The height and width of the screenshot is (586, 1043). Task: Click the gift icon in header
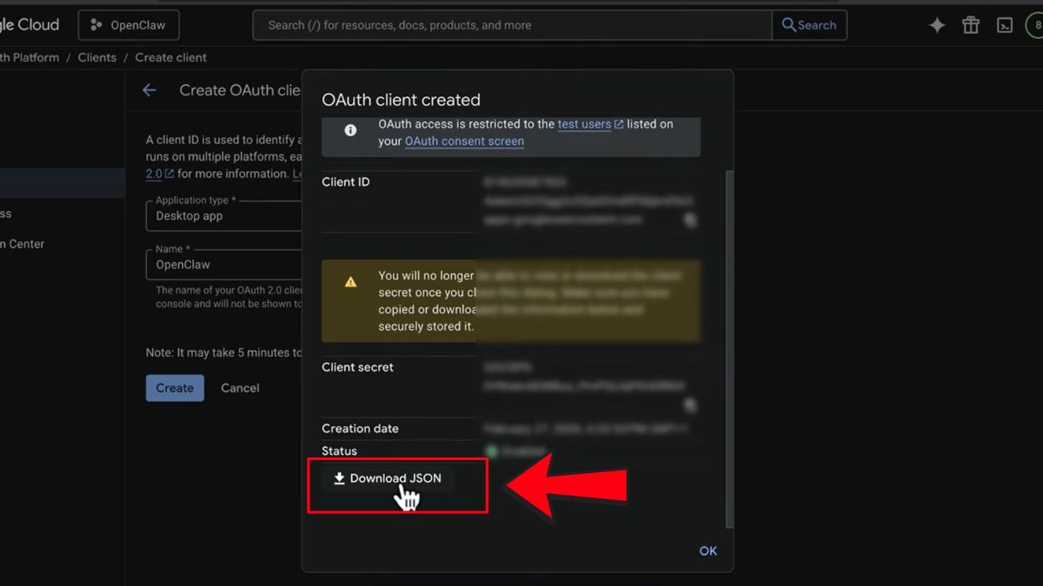(971, 25)
